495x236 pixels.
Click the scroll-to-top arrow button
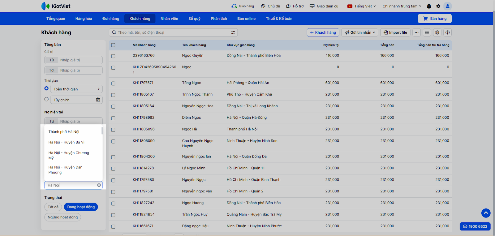pos(486,213)
